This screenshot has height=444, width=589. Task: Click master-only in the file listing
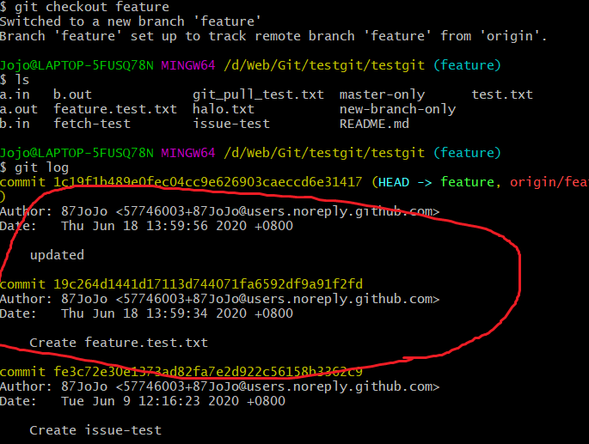(382, 94)
